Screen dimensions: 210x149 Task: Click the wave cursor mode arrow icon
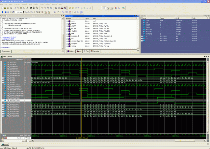(105, 8)
